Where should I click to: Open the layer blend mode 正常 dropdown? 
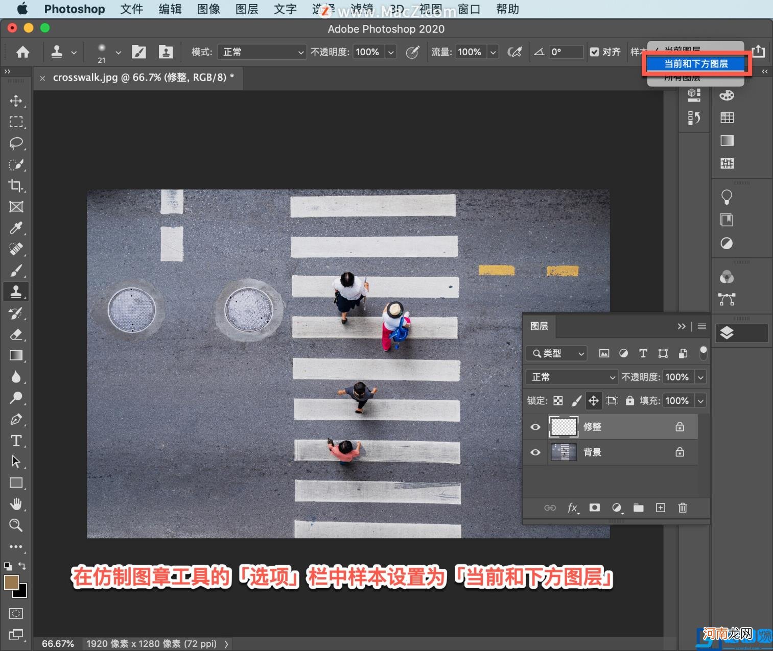pos(572,377)
